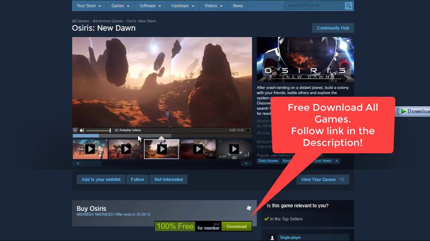
Task: Open Osiris: New Dawn breadcrumb link
Action: point(141,21)
